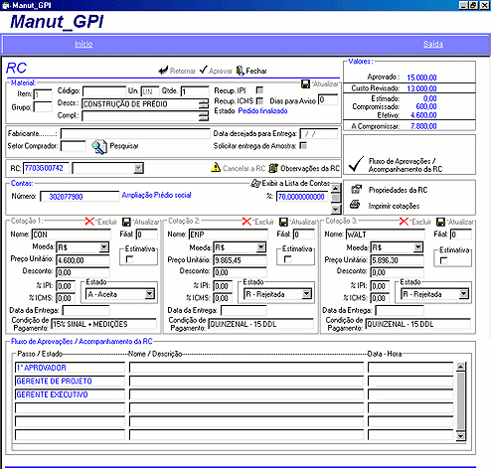The width and height of the screenshot is (491, 469).
Task: Toggle the Recup. ICMS checkbox
Action: [259, 100]
